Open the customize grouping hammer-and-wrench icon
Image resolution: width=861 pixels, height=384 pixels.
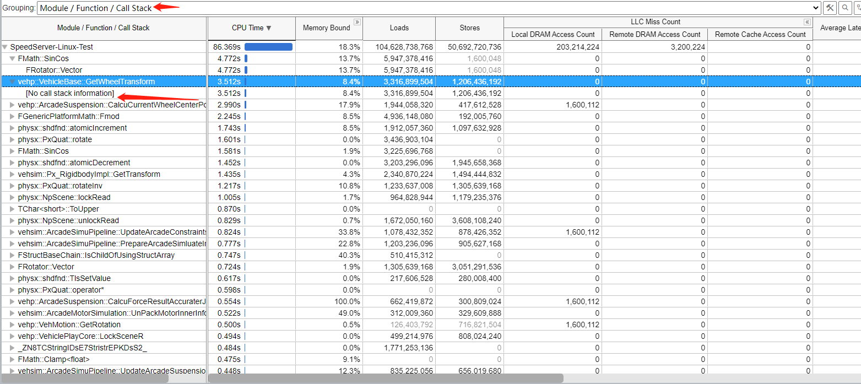[831, 8]
